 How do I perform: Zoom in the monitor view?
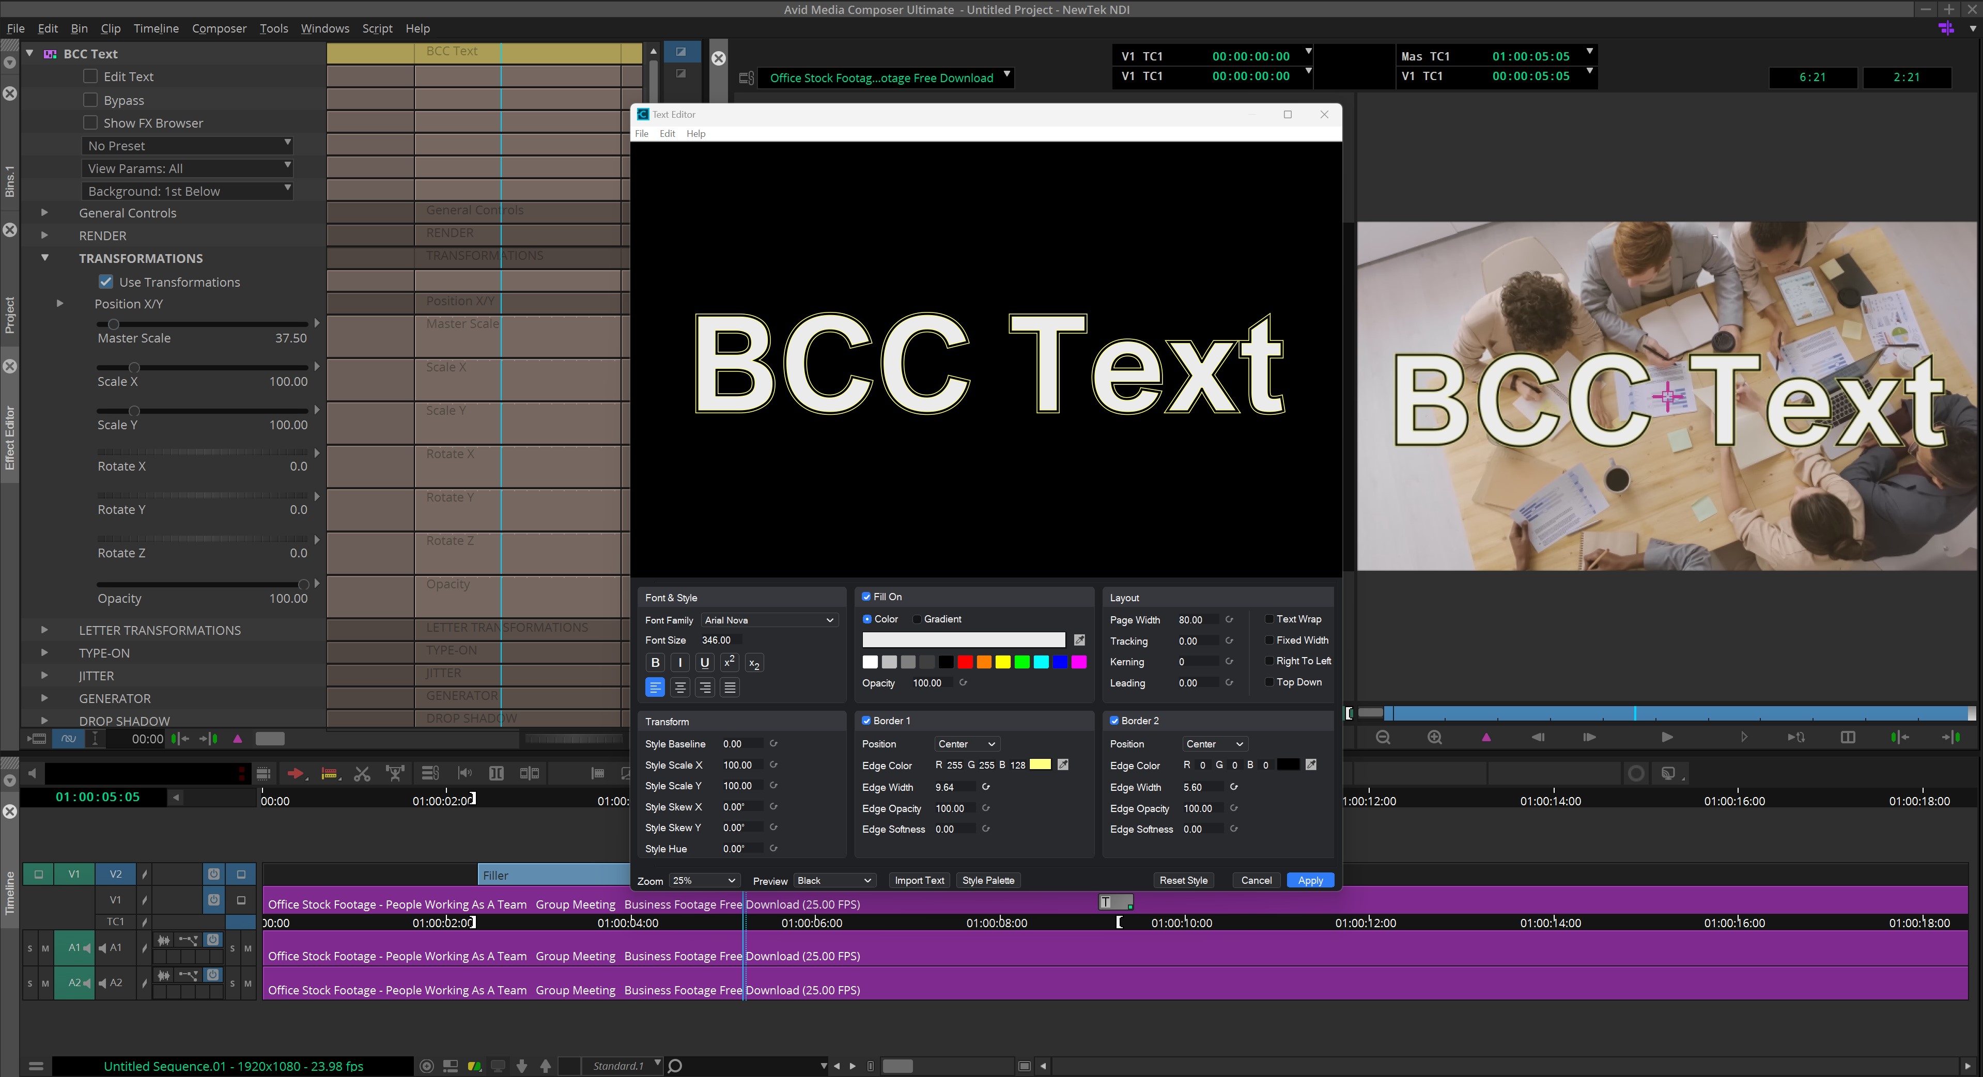pos(1435,737)
